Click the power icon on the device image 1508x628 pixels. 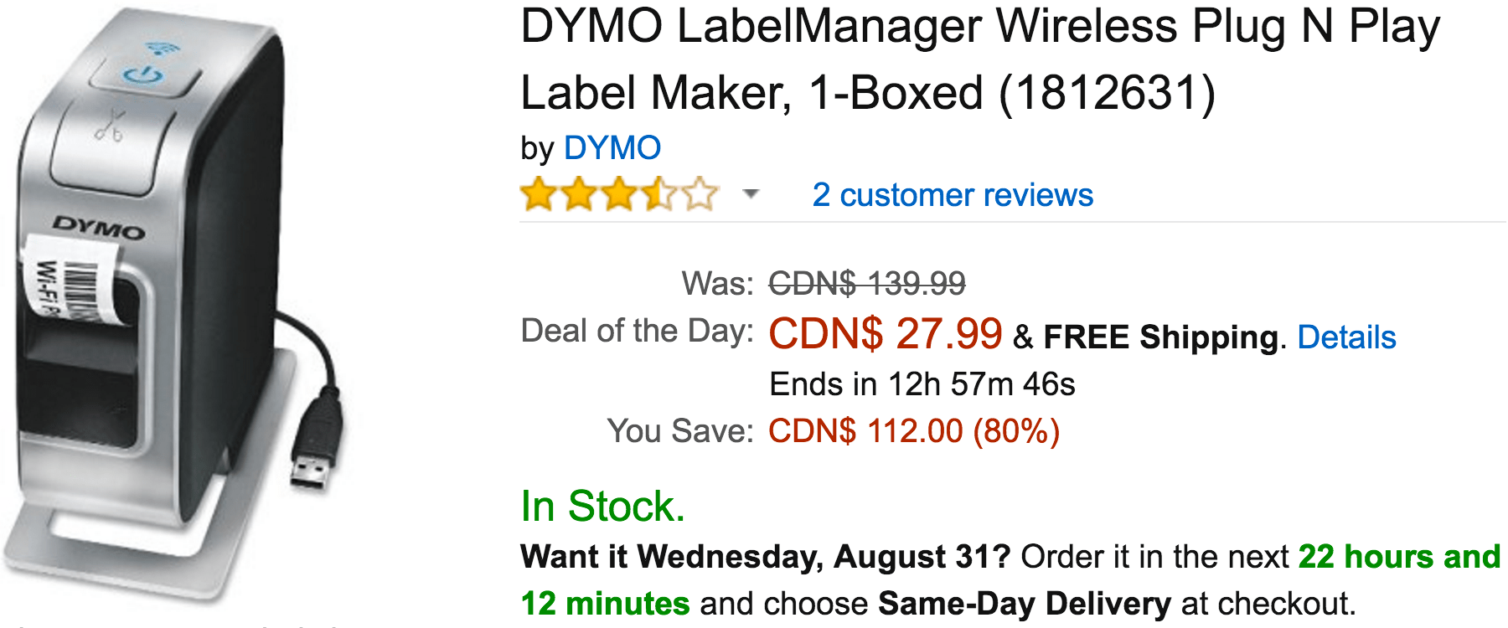pos(143,76)
